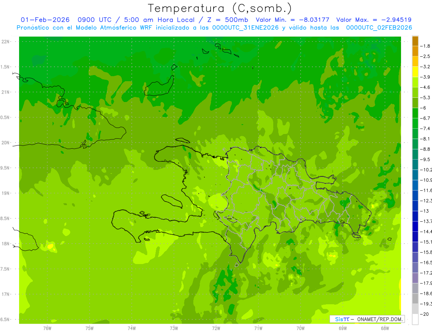Image resolution: width=432 pixels, height=333 pixels.
Task: Click the "18N" latitude label
Action: coord(5,244)
